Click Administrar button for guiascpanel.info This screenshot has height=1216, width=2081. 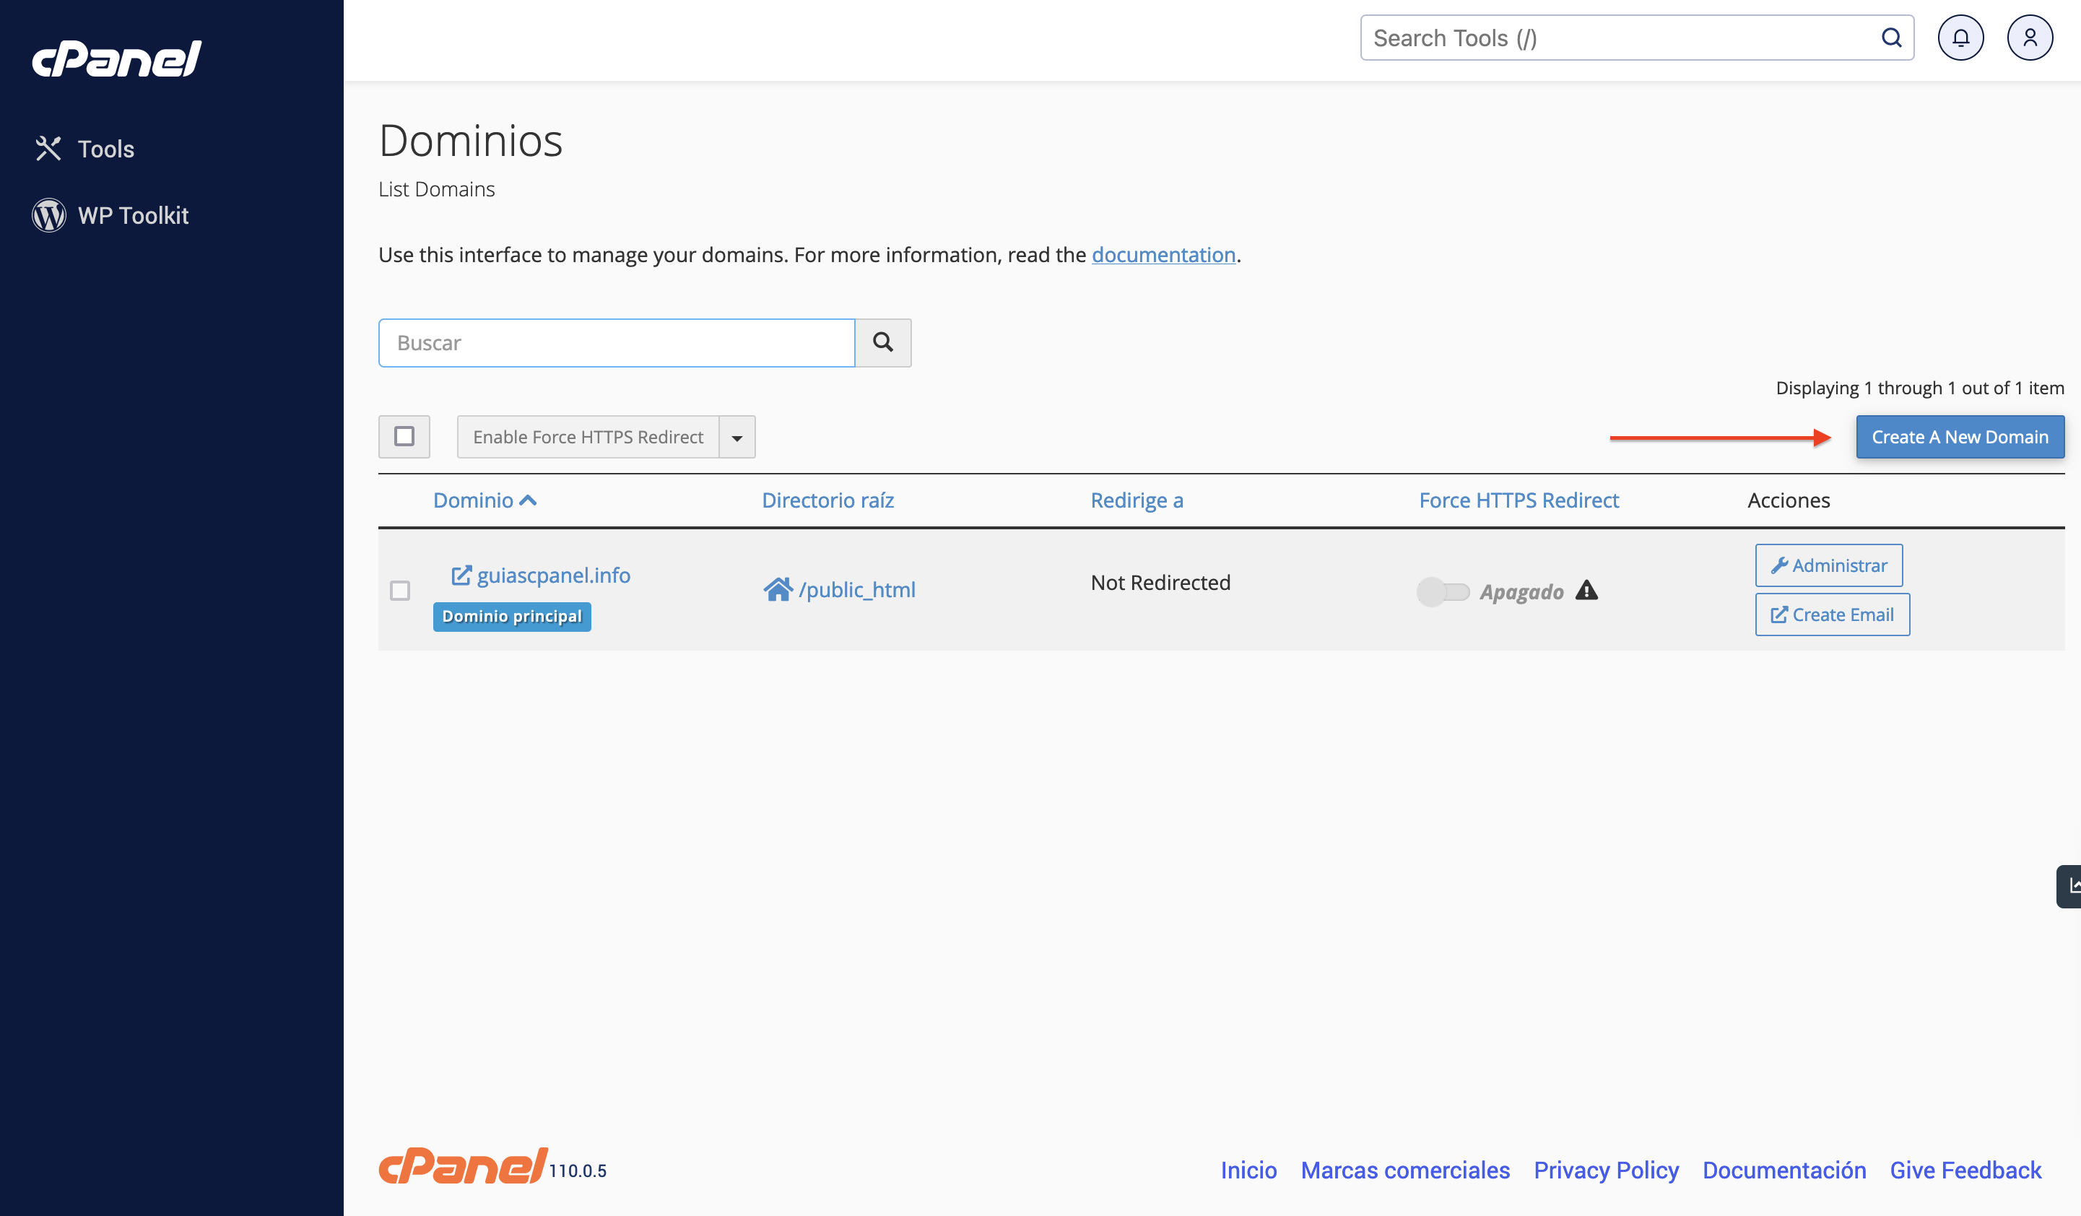pos(1828,565)
